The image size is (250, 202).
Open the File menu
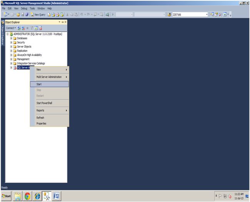[x=3, y=8]
